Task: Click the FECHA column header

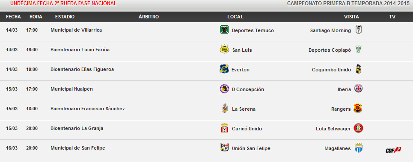Action: point(13,17)
